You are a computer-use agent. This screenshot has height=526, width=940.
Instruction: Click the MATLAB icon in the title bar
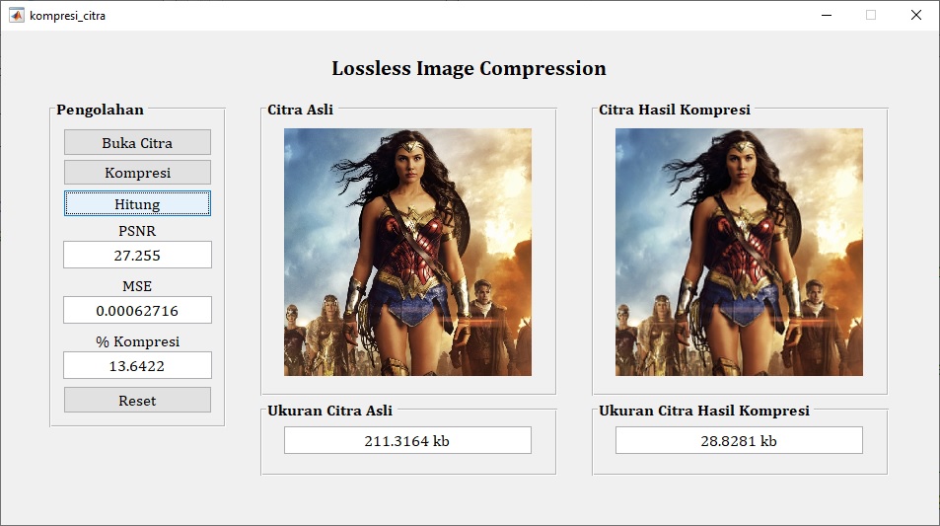point(17,16)
